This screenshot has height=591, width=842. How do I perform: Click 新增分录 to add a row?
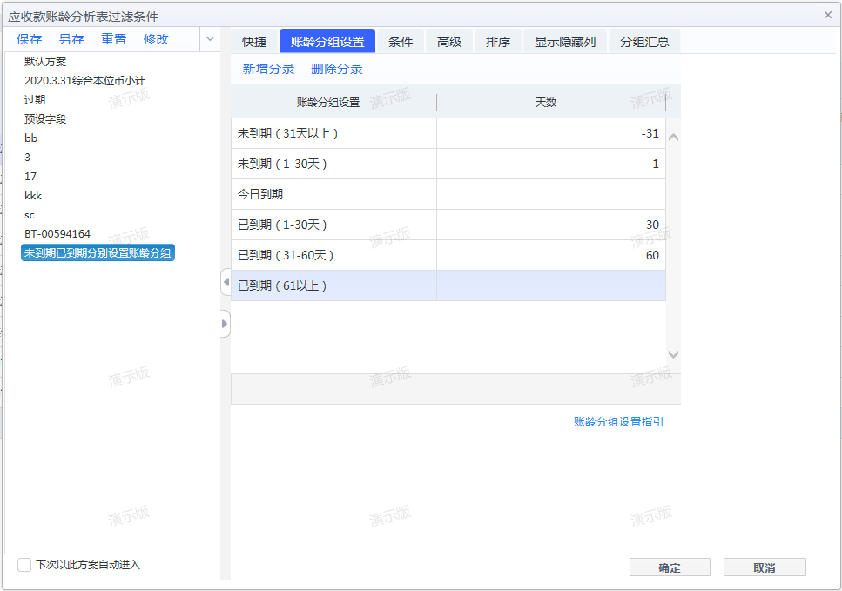coord(268,69)
